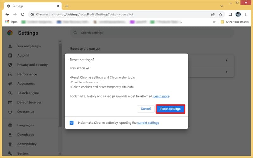Open System settings section
The height and width of the screenshot is (158, 253).
[23, 153]
